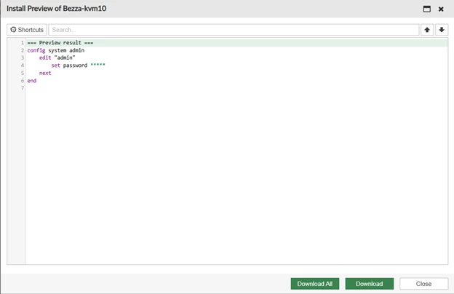The image size is (454, 294).
Task: Maximize the Install Preview dialog
Action: click(427, 9)
